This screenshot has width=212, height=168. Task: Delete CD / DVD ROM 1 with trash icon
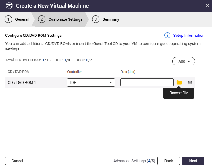click(x=190, y=82)
